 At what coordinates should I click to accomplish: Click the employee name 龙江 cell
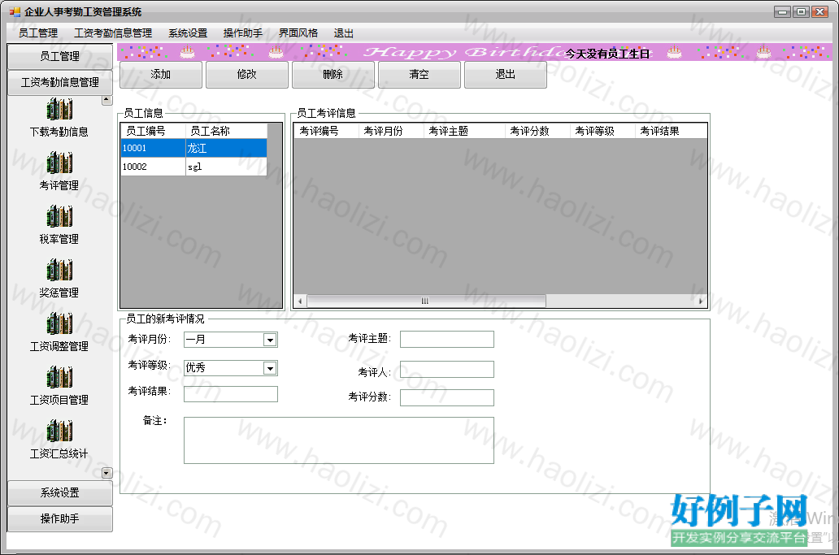pos(226,148)
